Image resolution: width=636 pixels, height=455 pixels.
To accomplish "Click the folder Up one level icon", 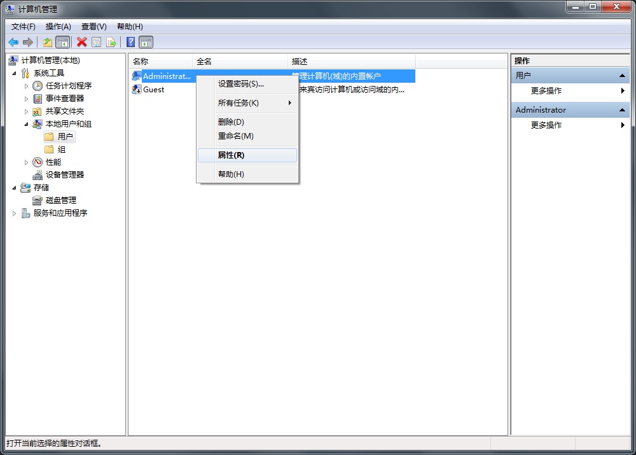I will (x=48, y=43).
